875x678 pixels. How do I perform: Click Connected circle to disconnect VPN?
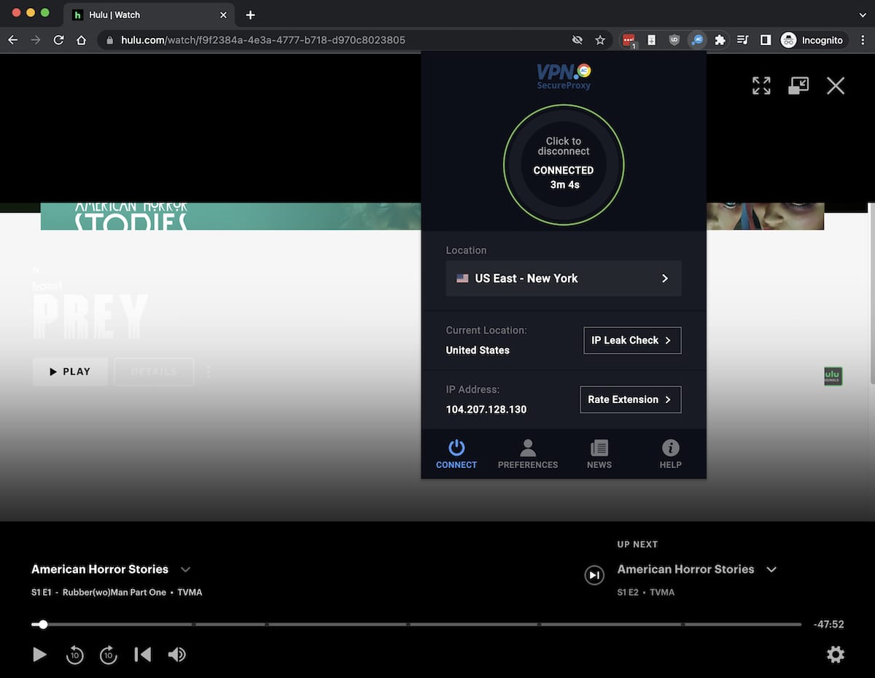563,163
